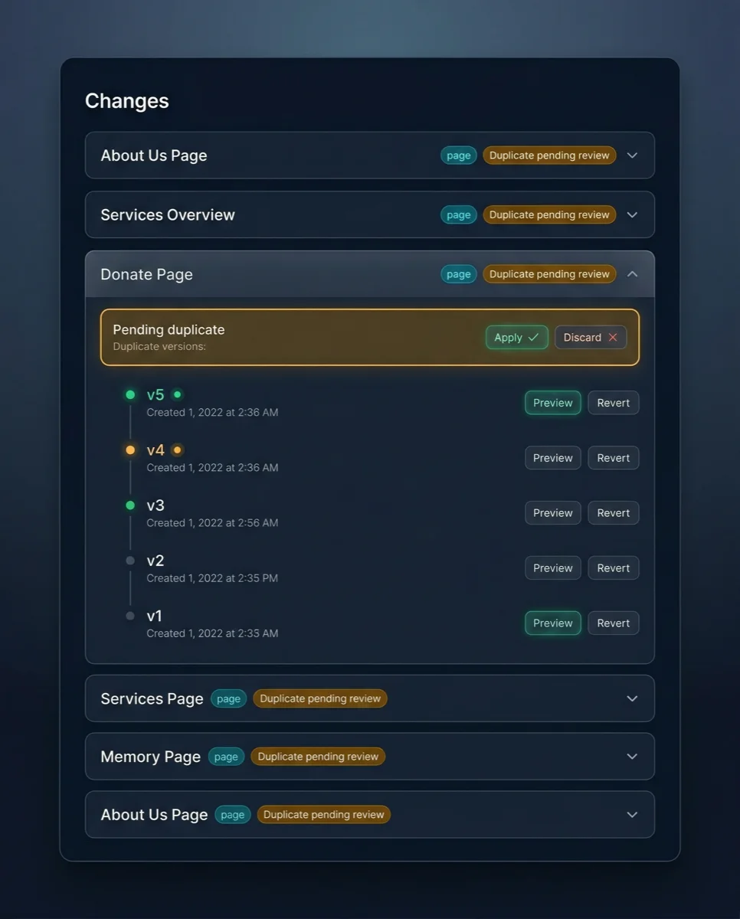Click the small green indicator after the v5 label

tap(176, 394)
